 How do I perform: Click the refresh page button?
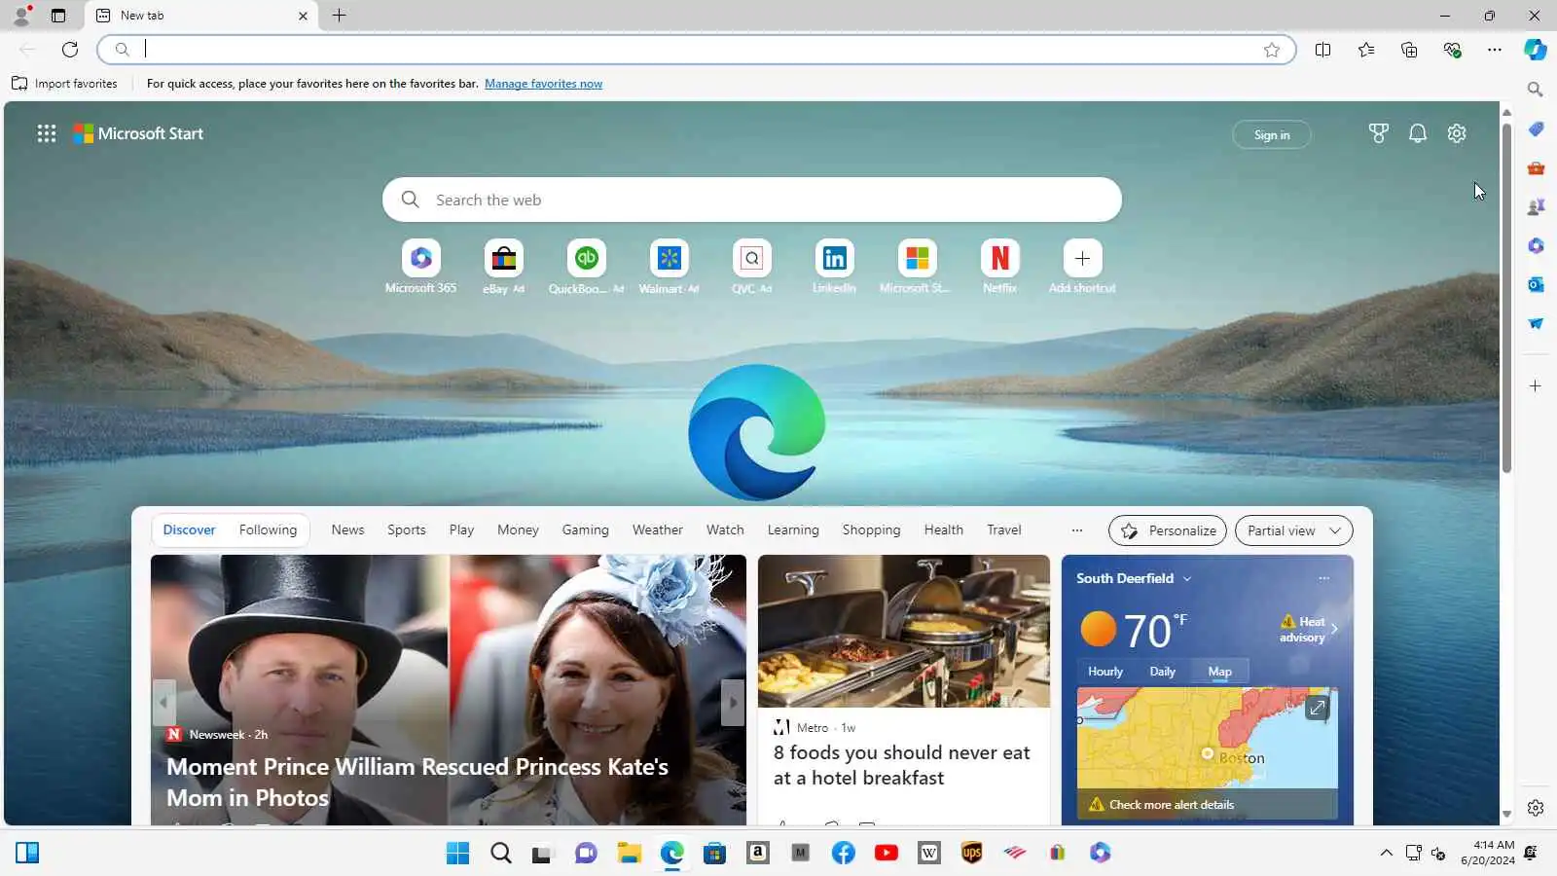(70, 50)
